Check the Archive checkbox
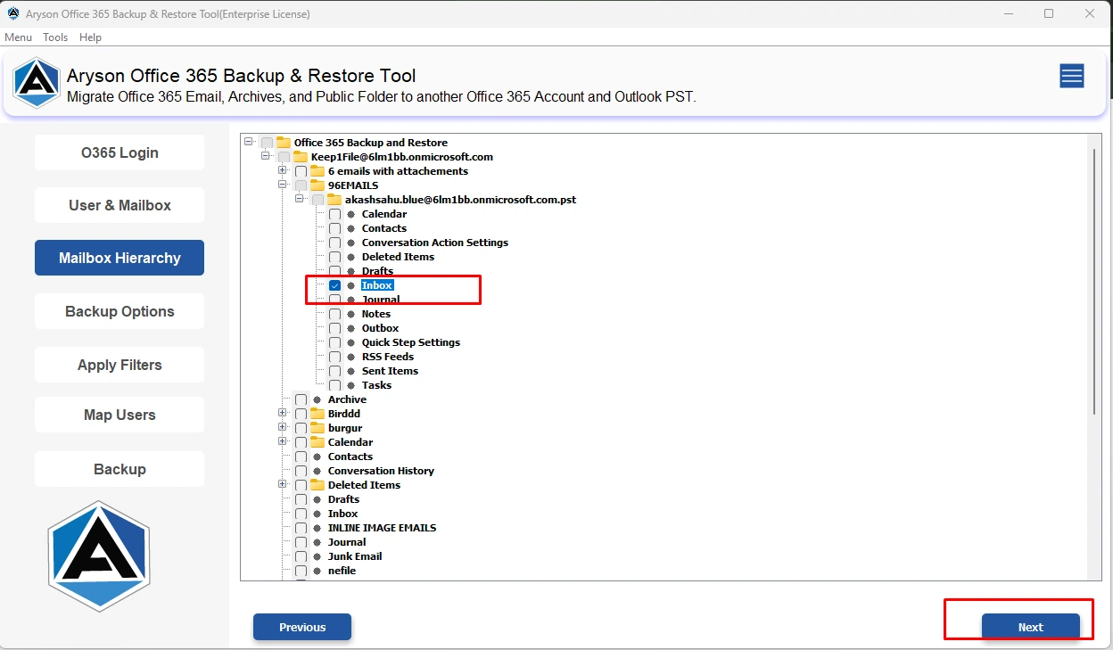Image resolution: width=1113 pixels, height=650 pixels. pos(301,399)
